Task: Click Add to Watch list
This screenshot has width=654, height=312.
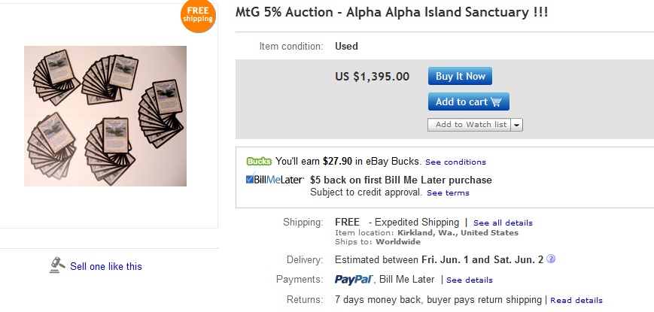Action: pyautogui.click(x=470, y=125)
